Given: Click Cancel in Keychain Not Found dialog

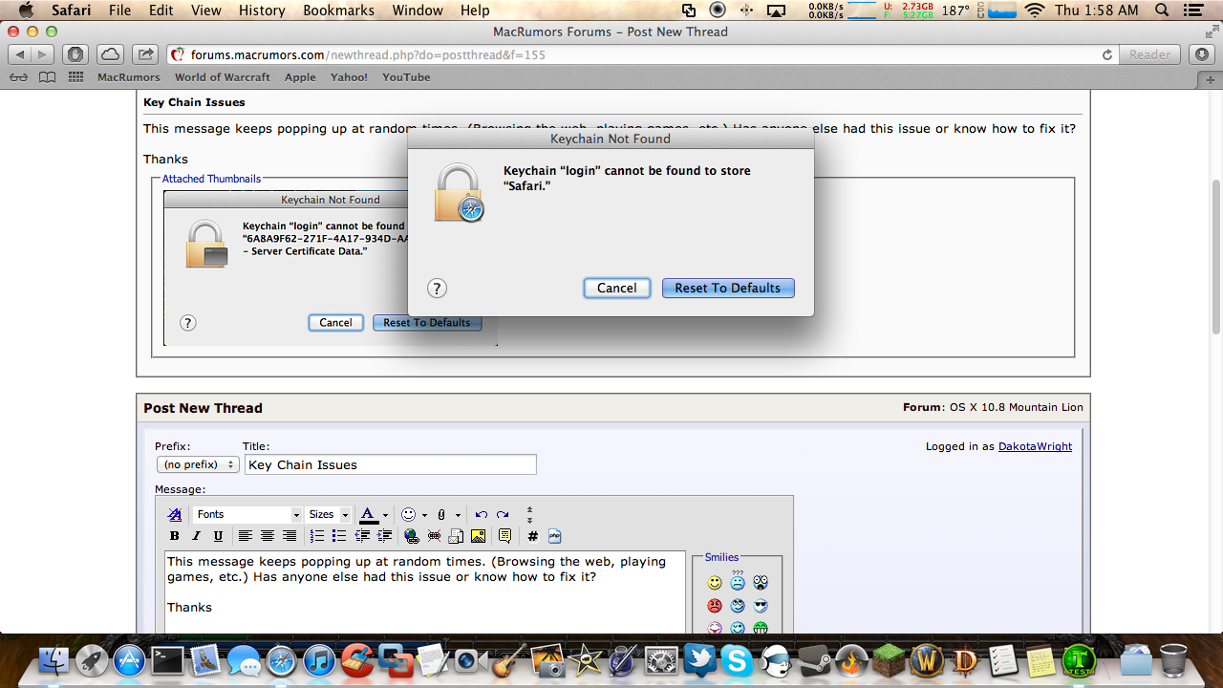Looking at the screenshot, I should pos(617,288).
